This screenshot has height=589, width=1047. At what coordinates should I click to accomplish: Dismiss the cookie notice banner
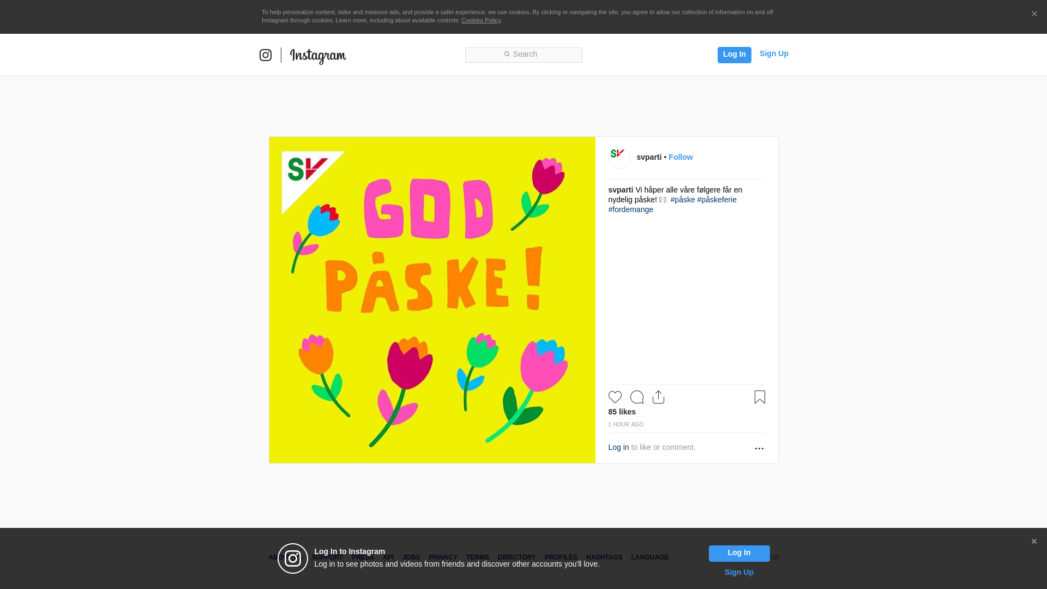pyautogui.click(x=1034, y=14)
